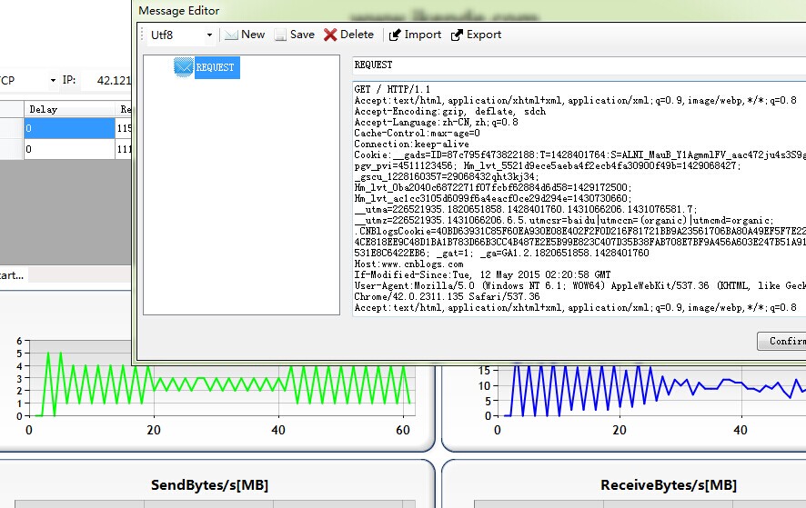Click the Save toolbar label
This screenshot has width=806, height=508.
click(x=302, y=35)
